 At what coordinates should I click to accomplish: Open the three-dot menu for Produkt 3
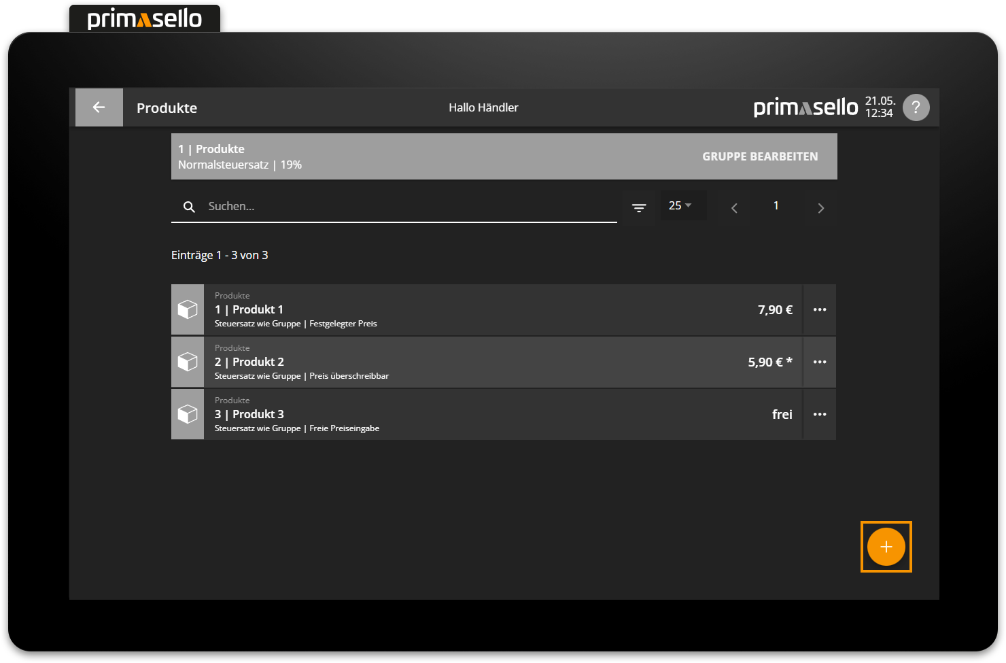(x=820, y=415)
